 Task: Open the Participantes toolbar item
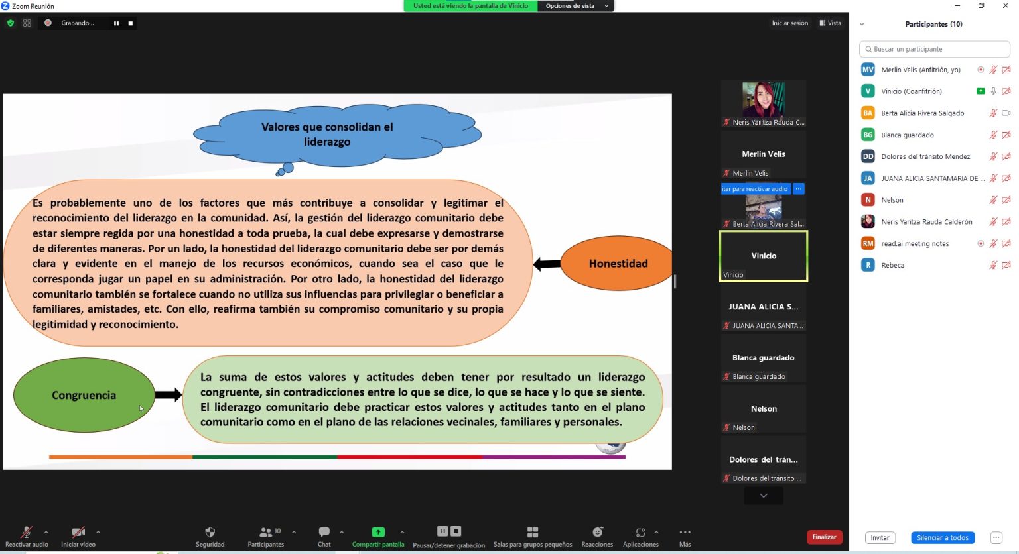click(x=265, y=532)
